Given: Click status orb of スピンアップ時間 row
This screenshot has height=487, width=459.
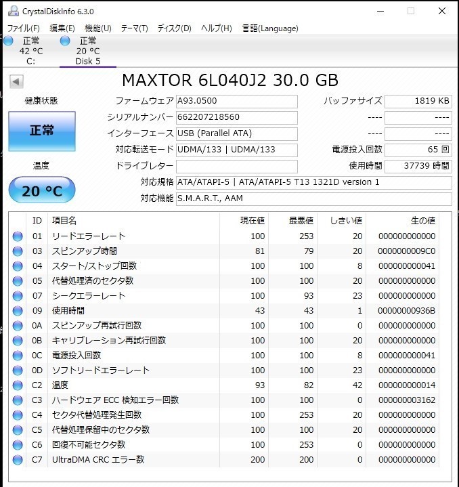Looking at the screenshot, I should pos(18,251).
